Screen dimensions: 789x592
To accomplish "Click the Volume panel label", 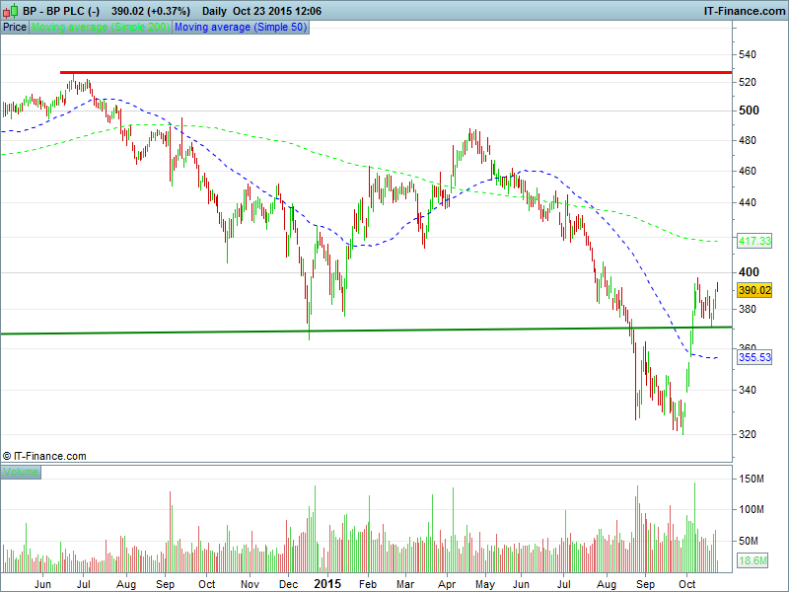I will coord(21,473).
